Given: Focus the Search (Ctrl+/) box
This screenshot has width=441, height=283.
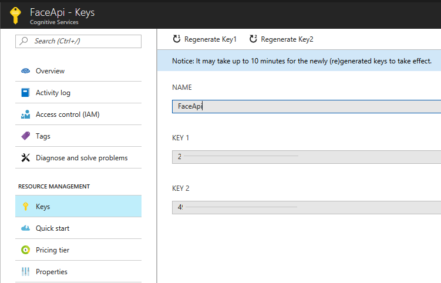Looking at the screenshot, I should tap(78, 41).
